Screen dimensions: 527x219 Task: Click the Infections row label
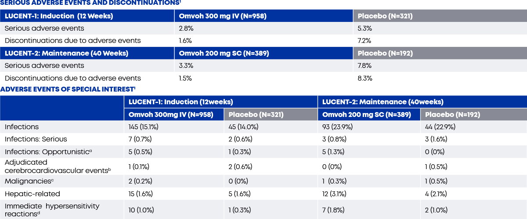pyautogui.click(x=22, y=127)
